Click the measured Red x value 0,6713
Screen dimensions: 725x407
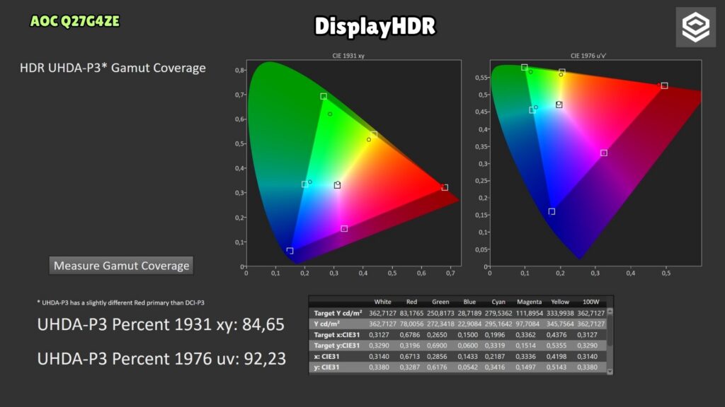point(410,356)
